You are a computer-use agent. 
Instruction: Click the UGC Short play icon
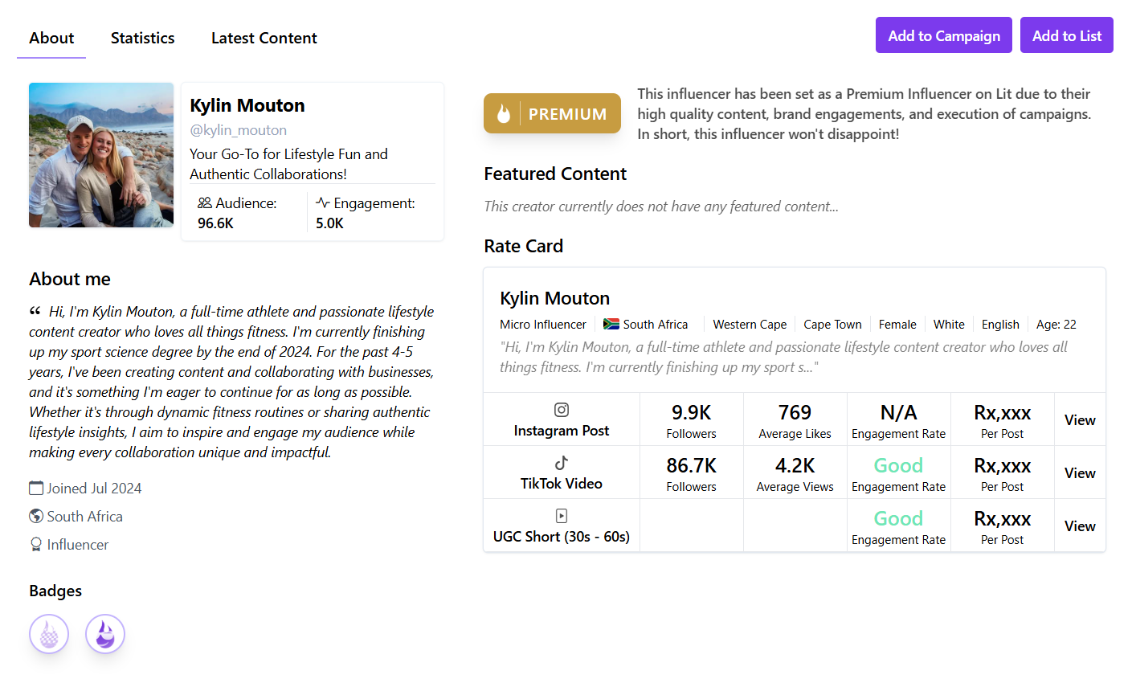pyautogui.click(x=561, y=516)
